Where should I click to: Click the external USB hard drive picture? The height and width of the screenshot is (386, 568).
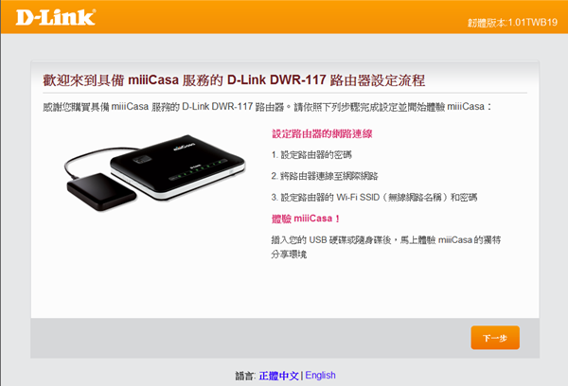pos(101,192)
